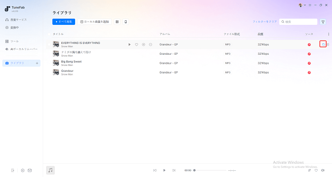Click source icon on Grandeur track row
The height and width of the screenshot is (177, 332).
(x=309, y=73)
